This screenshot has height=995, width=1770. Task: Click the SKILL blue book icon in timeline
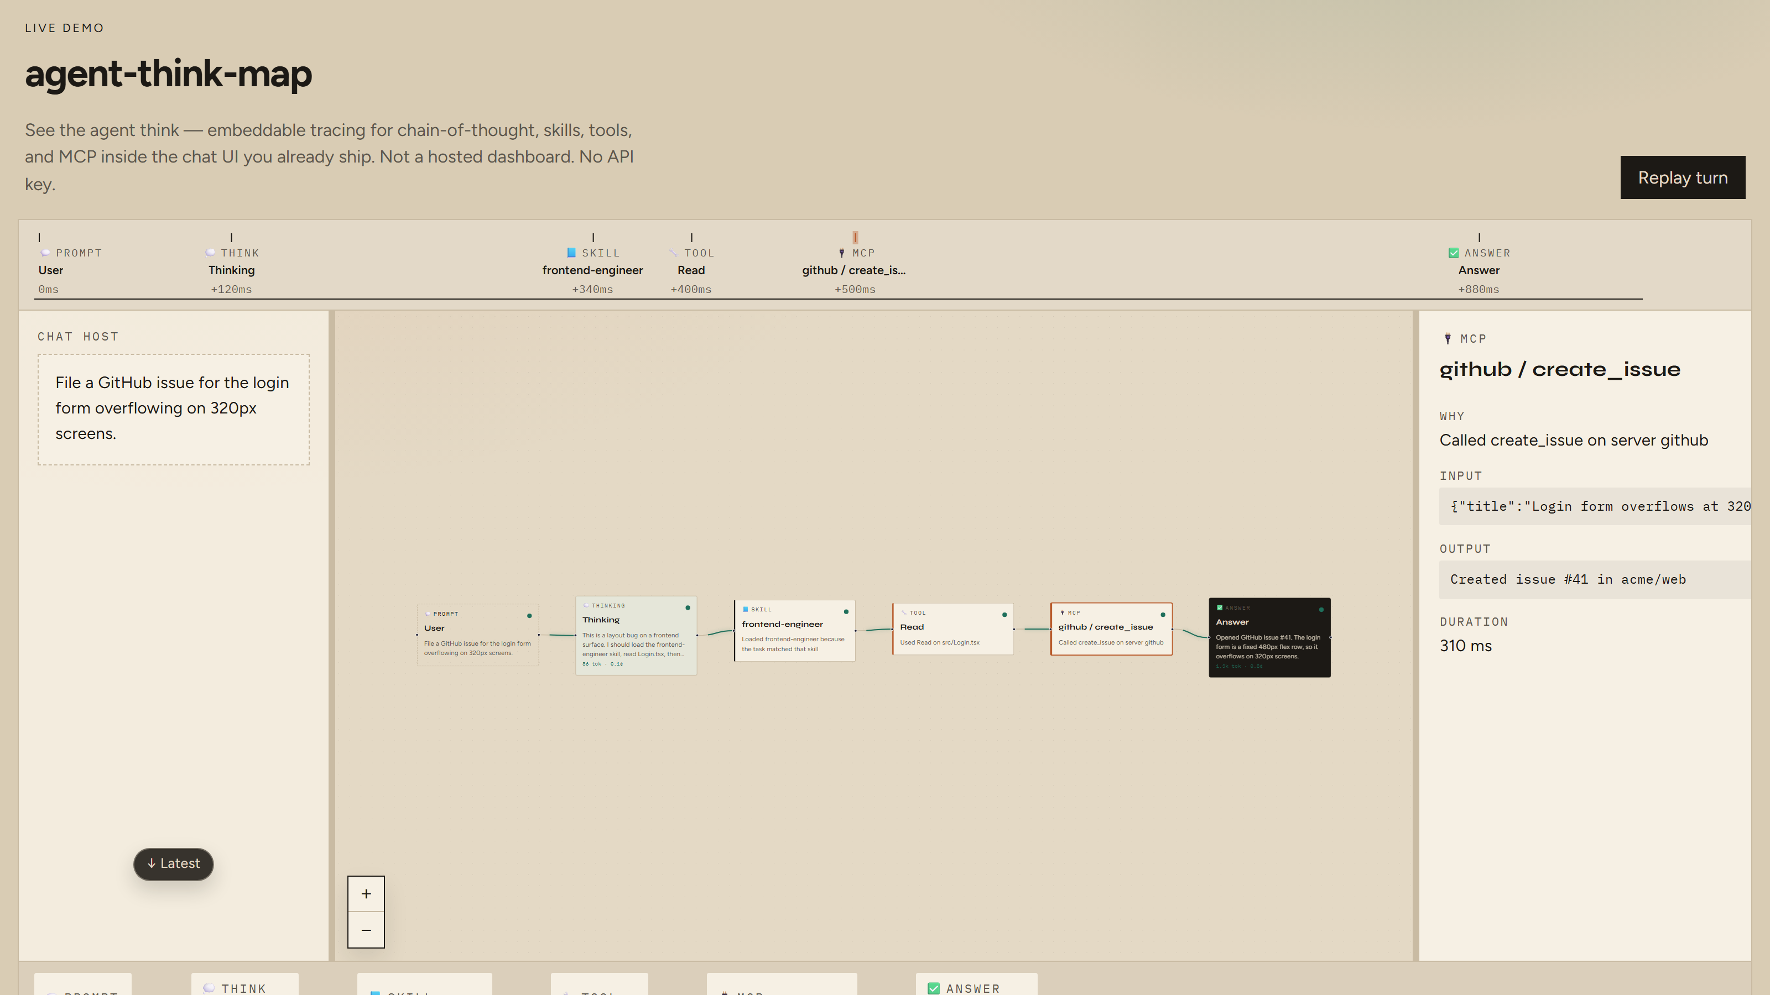click(571, 253)
